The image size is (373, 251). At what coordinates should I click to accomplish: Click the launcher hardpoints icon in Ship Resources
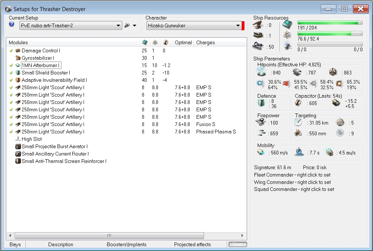[x=258, y=35]
